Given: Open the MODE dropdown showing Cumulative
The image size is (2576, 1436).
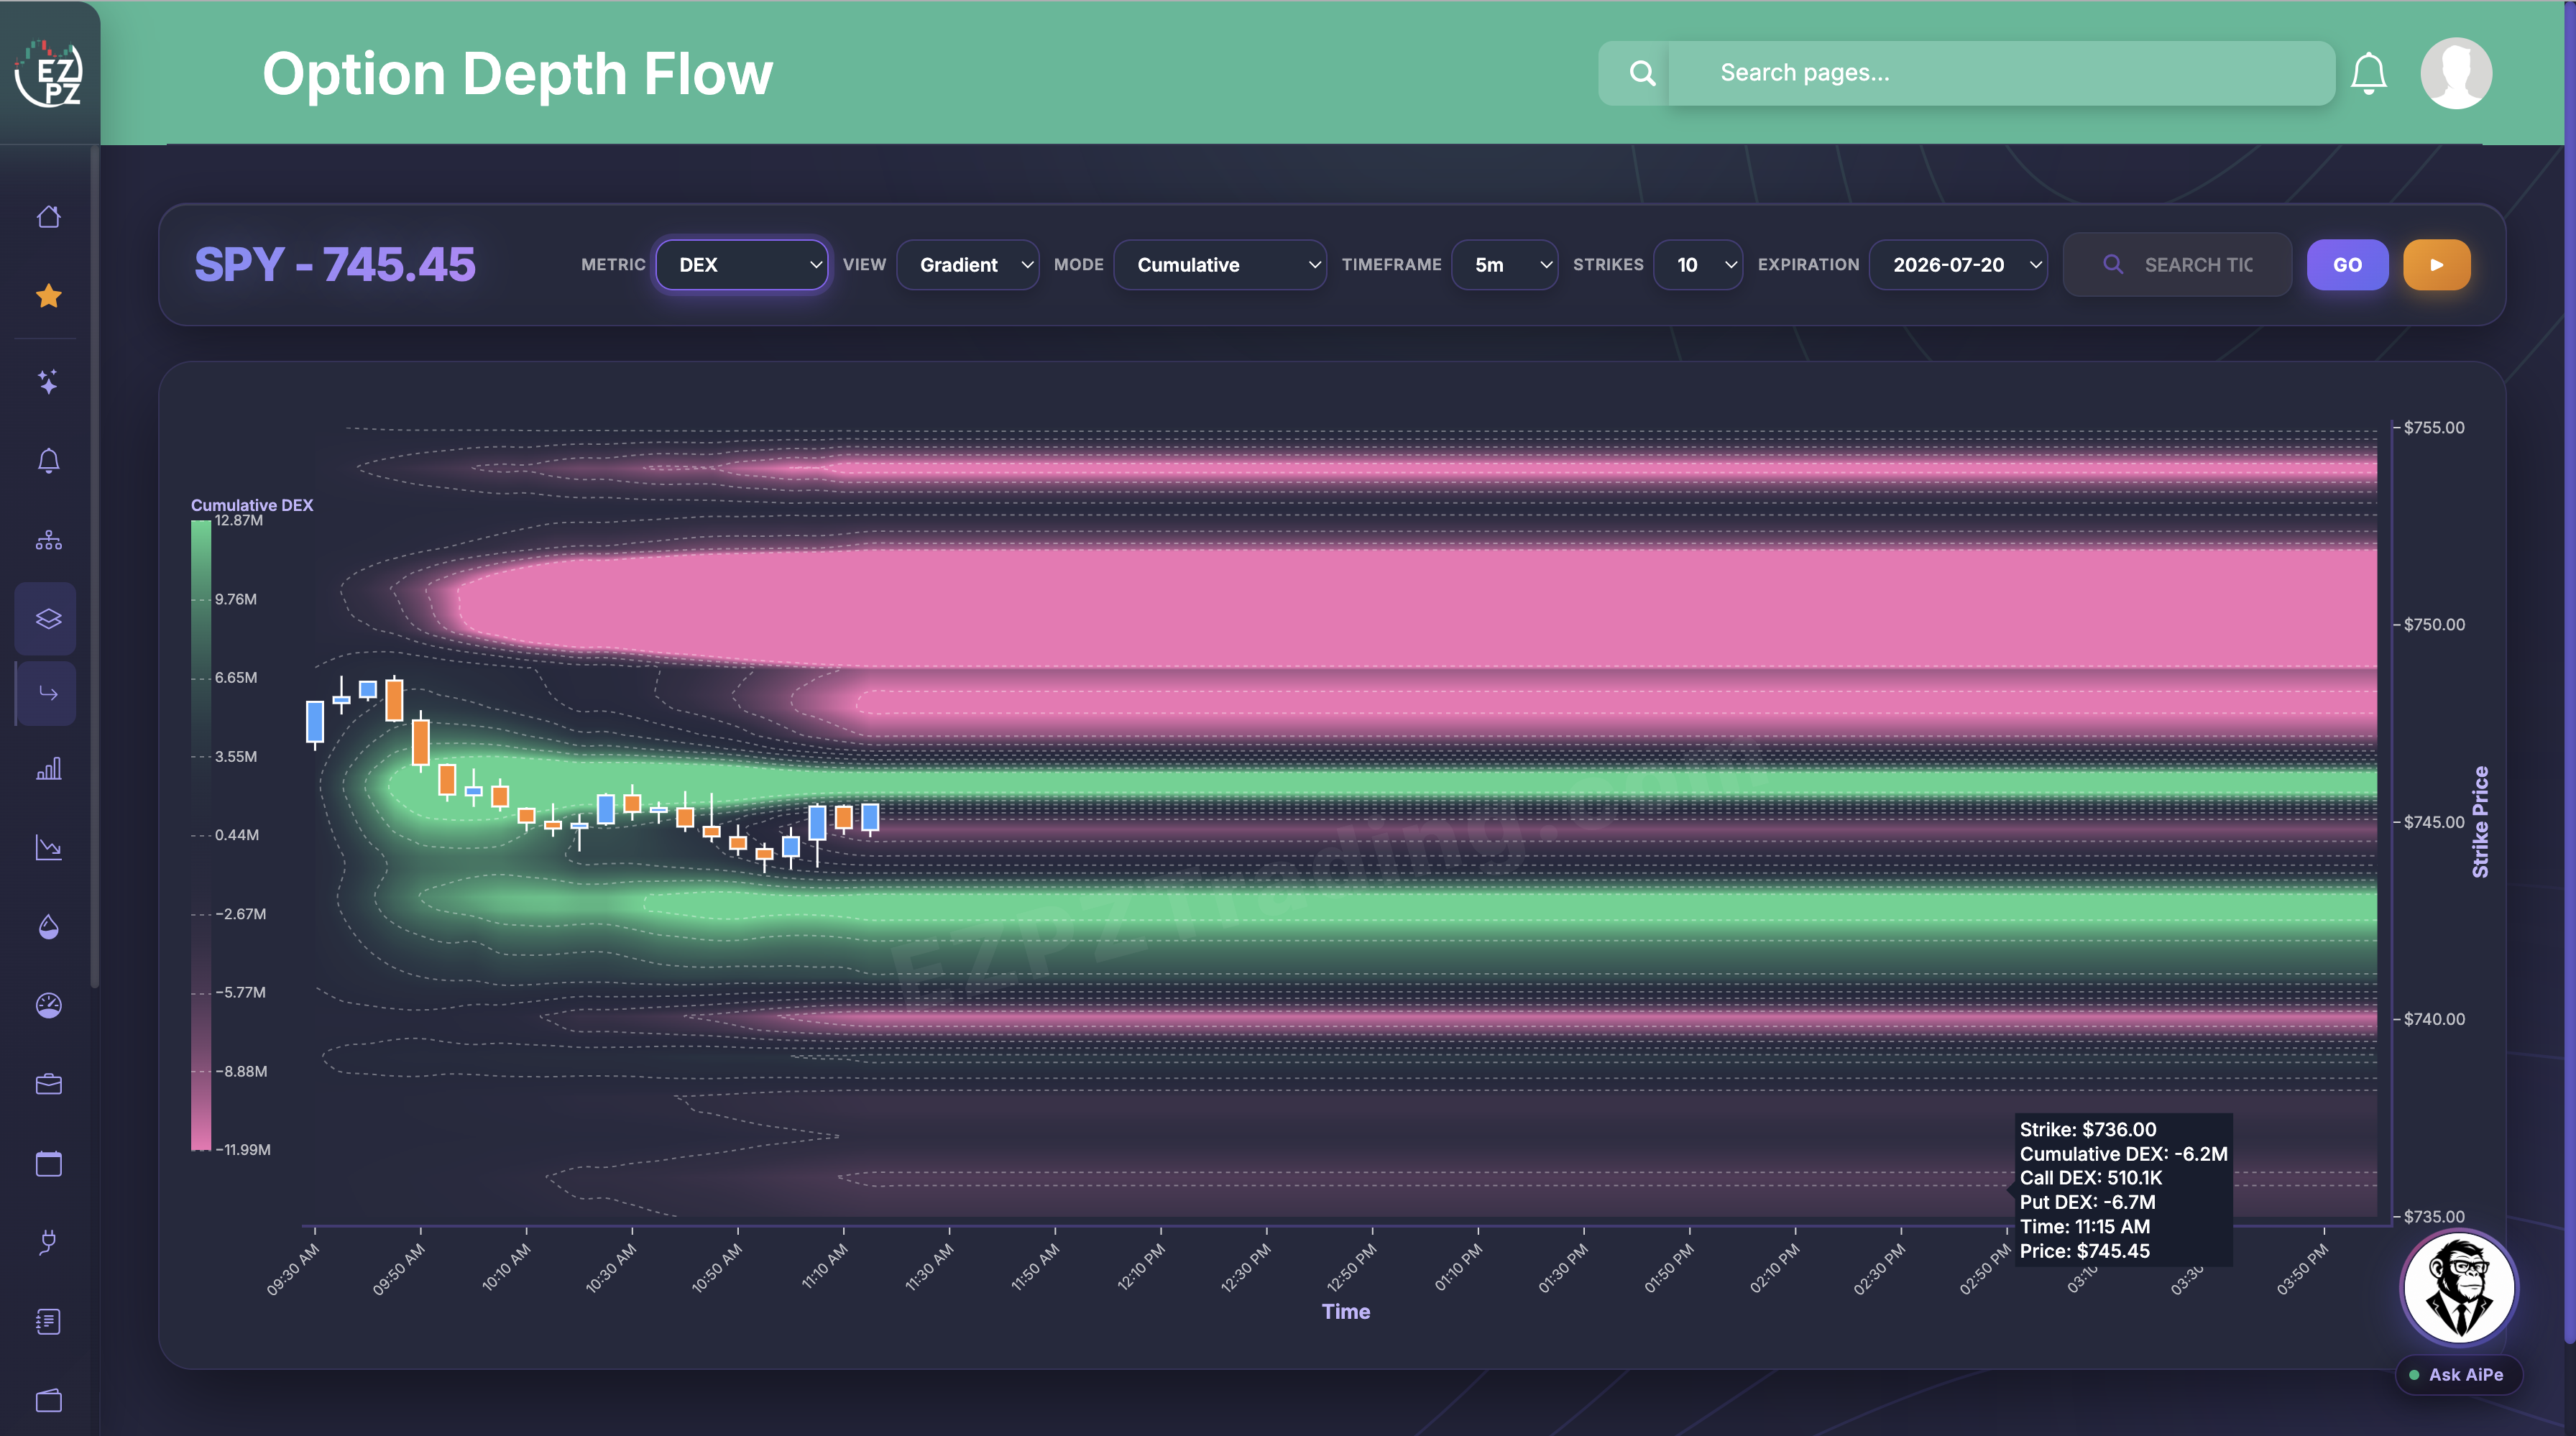Looking at the screenshot, I should click(1220, 264).
